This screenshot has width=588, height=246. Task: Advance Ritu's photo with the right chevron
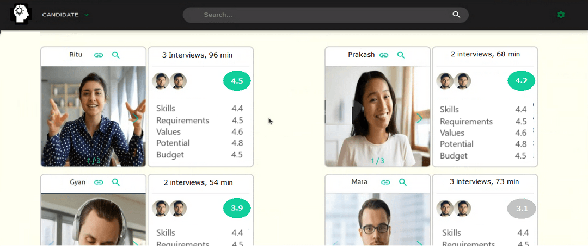pos(136,119)
